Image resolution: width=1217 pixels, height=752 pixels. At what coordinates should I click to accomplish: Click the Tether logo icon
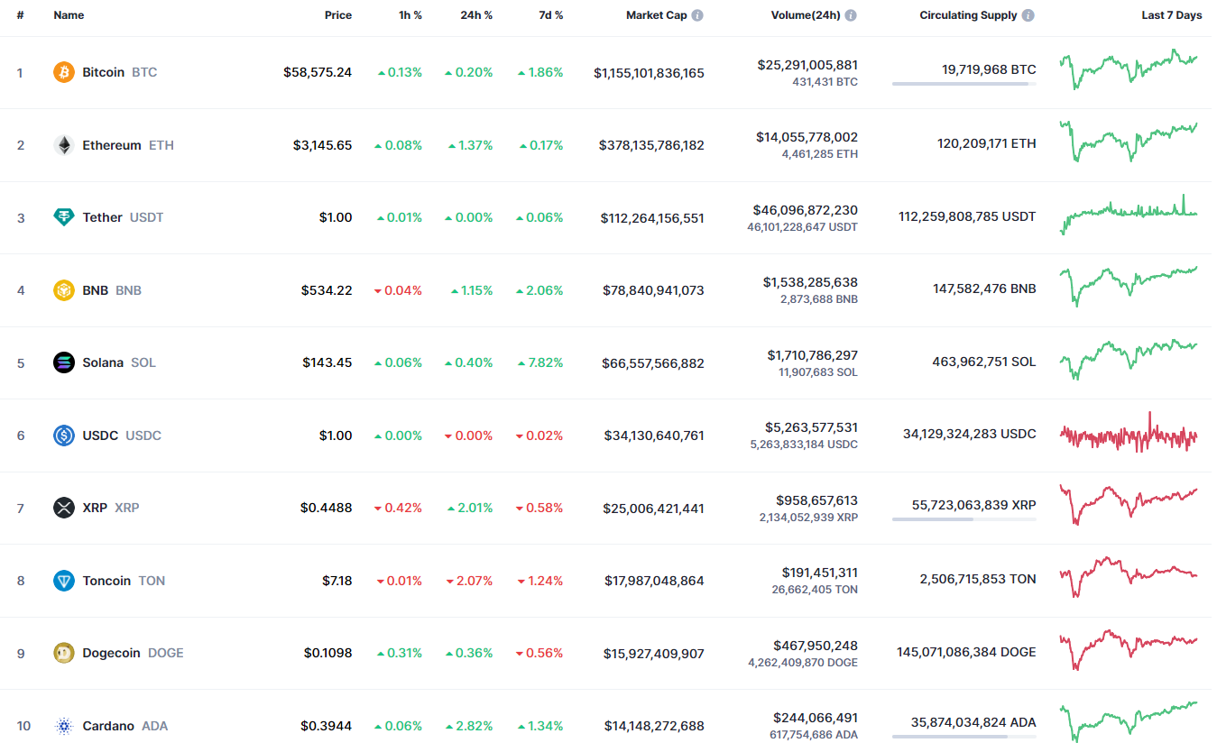64,217
